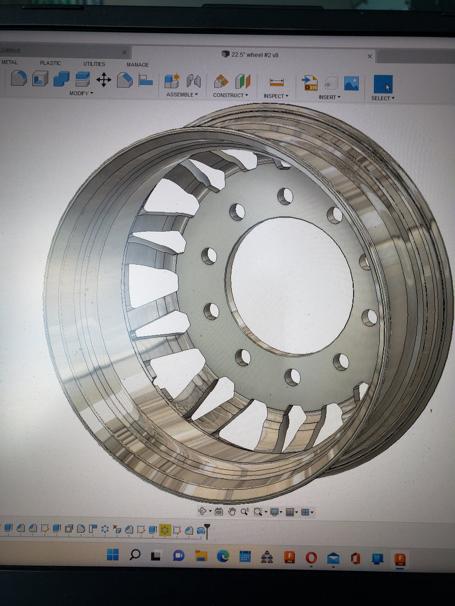This screenshot has height=606, width=455.
Task: Launch Microsoft Edge from the taskbar
Action: (x=223, y=557)
